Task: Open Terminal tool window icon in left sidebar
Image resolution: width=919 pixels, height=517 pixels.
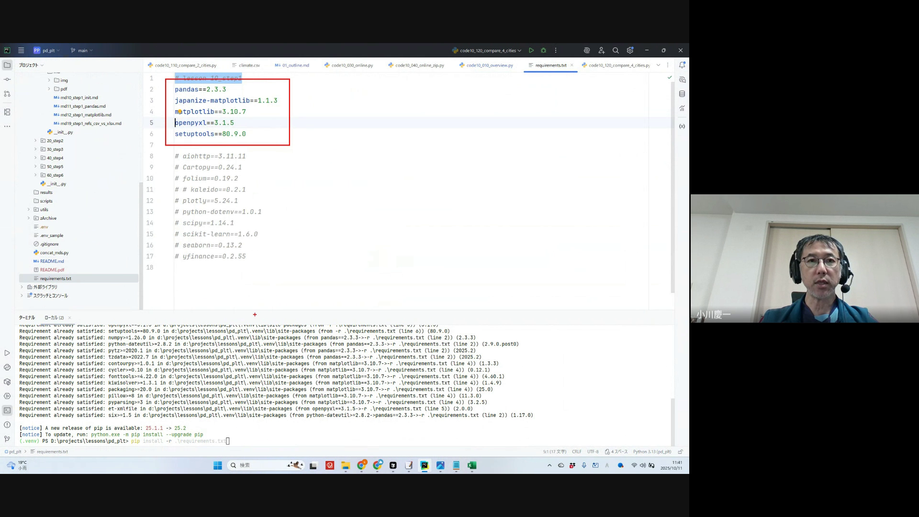Action: pos(7,410)
